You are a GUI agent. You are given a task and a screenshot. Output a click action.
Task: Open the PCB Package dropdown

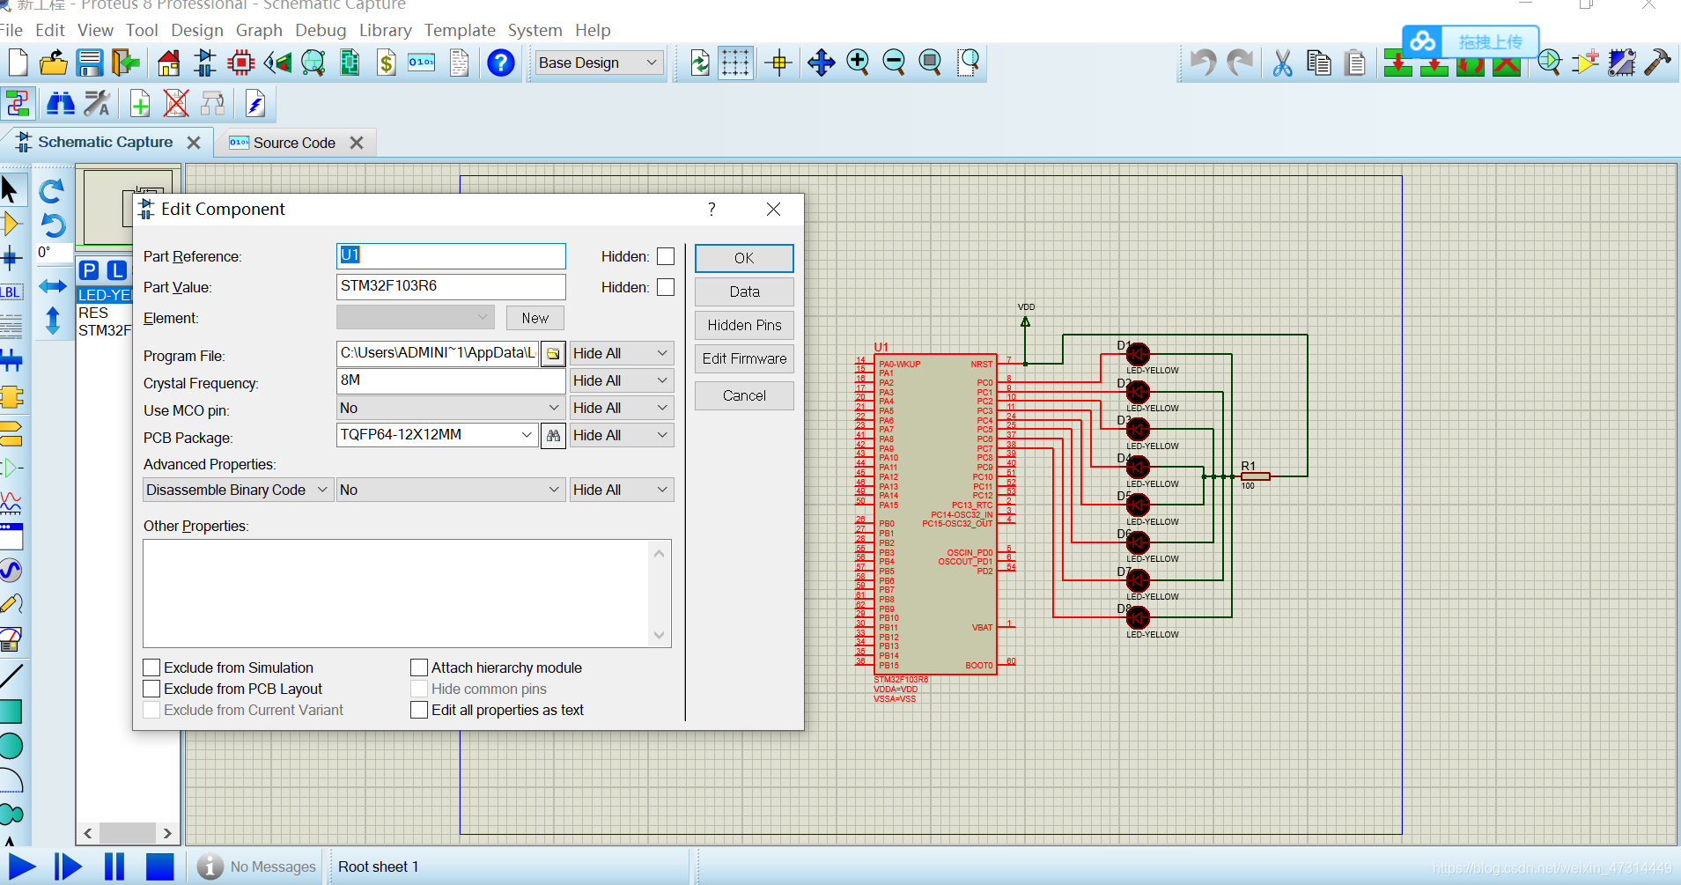tap(526, 435)
